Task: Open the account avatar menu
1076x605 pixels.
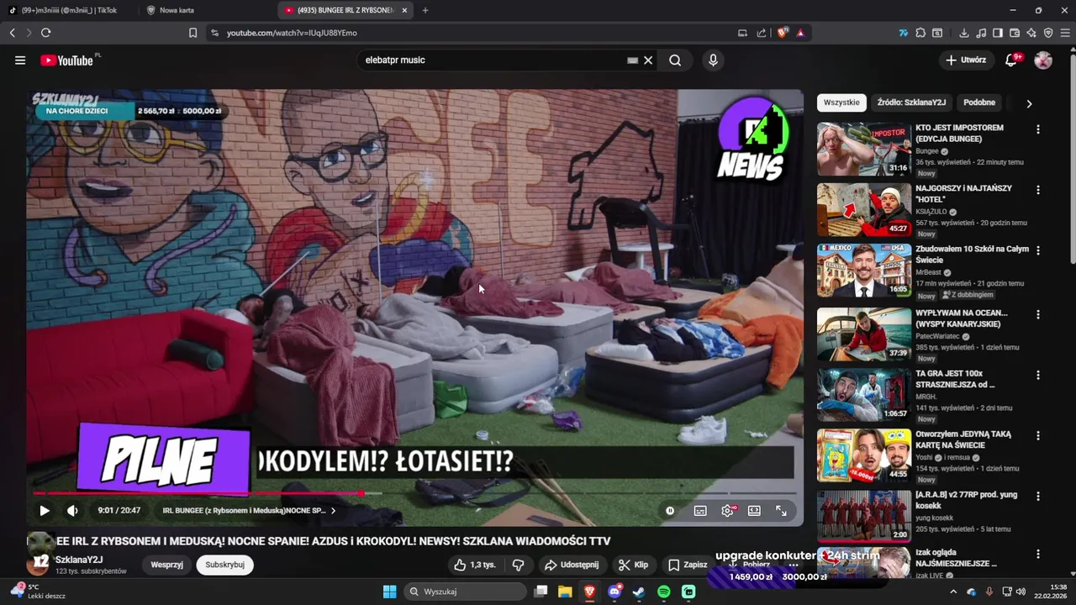Action: pyautogui.click(x=1043, y=60)
